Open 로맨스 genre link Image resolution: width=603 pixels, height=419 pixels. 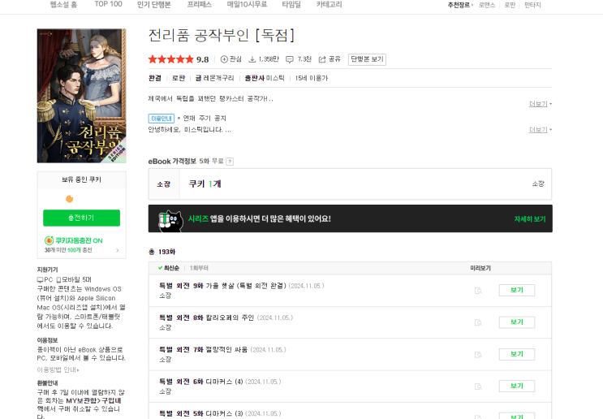[487, 5]
